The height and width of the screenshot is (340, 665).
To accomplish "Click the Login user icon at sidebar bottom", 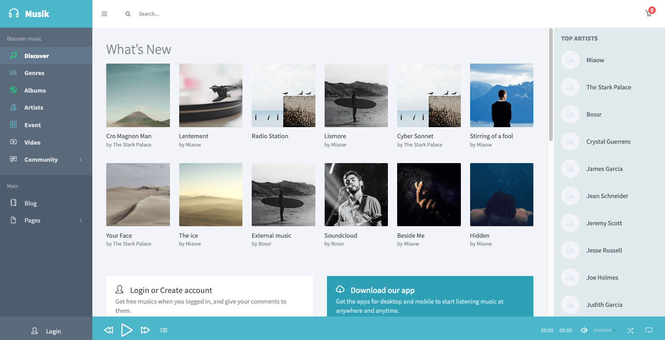I will click(35, 331).
